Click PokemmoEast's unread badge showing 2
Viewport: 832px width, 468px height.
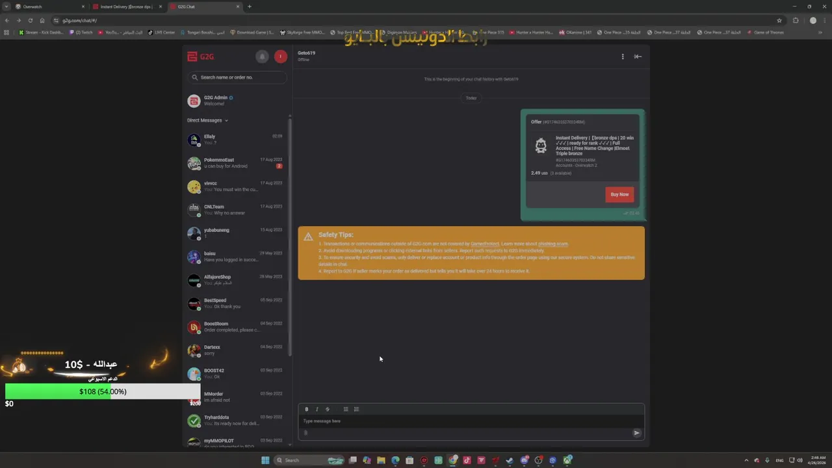(x=279, y=166)
